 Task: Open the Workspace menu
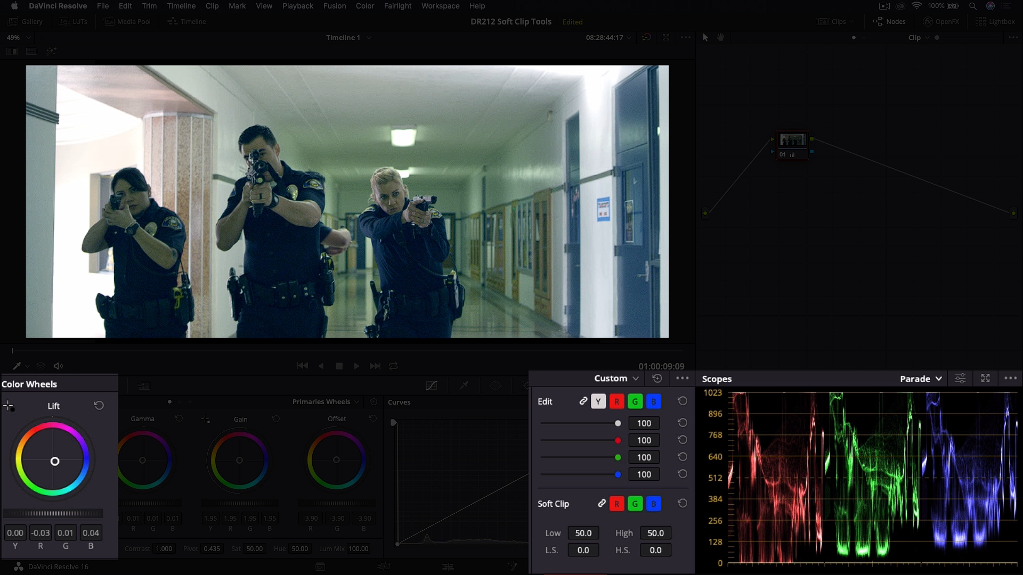[x=440, y=6]
